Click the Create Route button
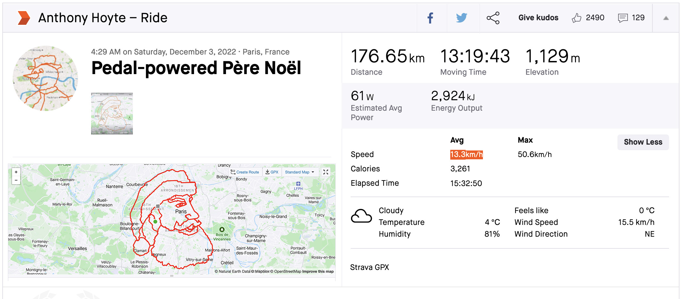 (x=245, y=172)
